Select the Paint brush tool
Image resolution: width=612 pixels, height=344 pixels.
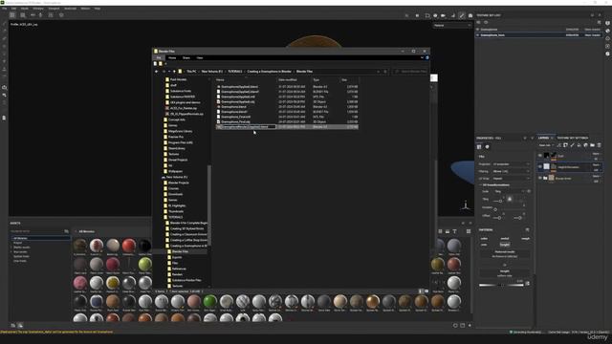4,23
